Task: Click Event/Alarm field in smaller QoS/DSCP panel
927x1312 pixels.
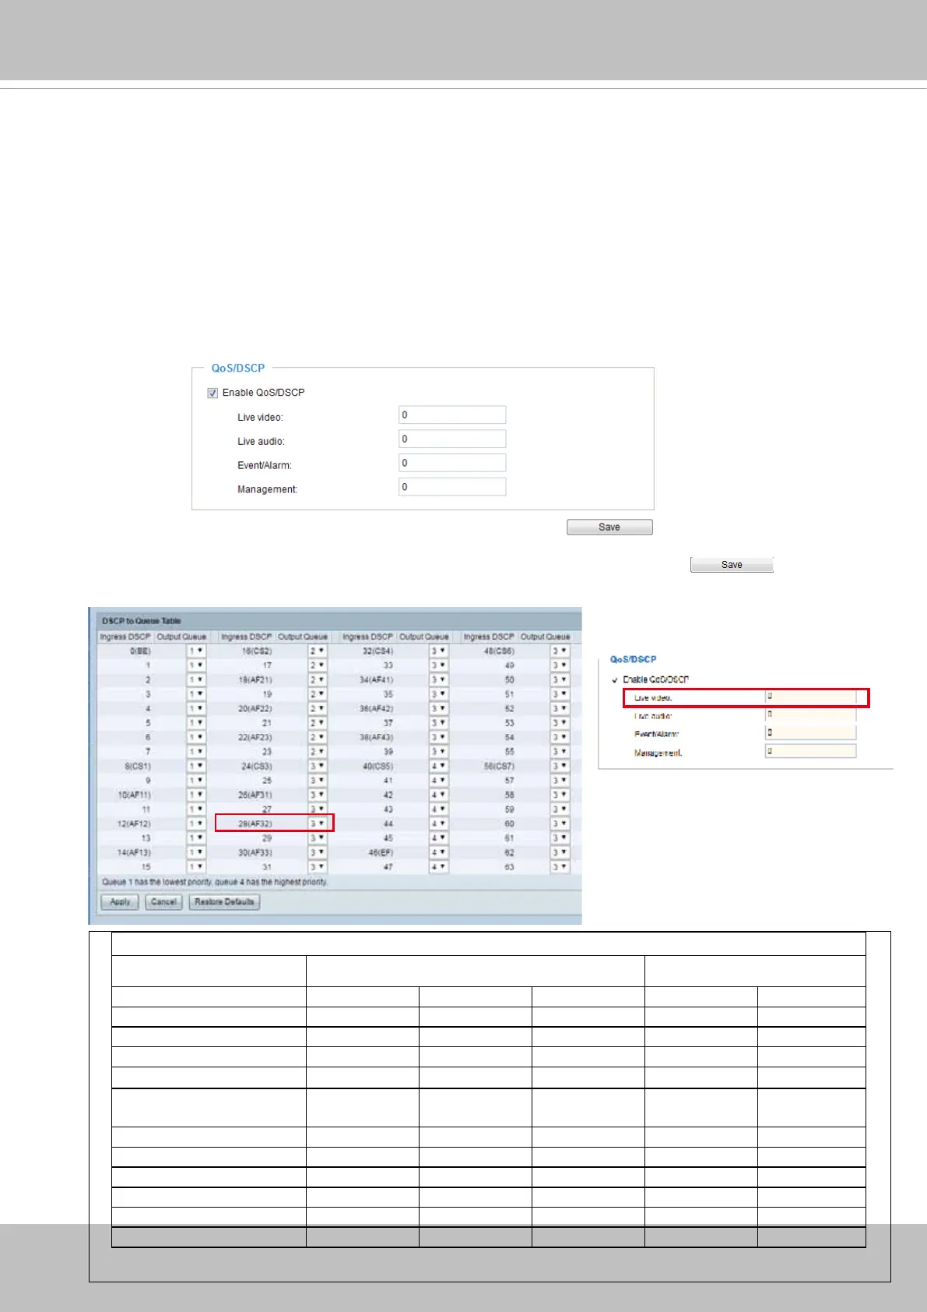Action: [810, 732]
